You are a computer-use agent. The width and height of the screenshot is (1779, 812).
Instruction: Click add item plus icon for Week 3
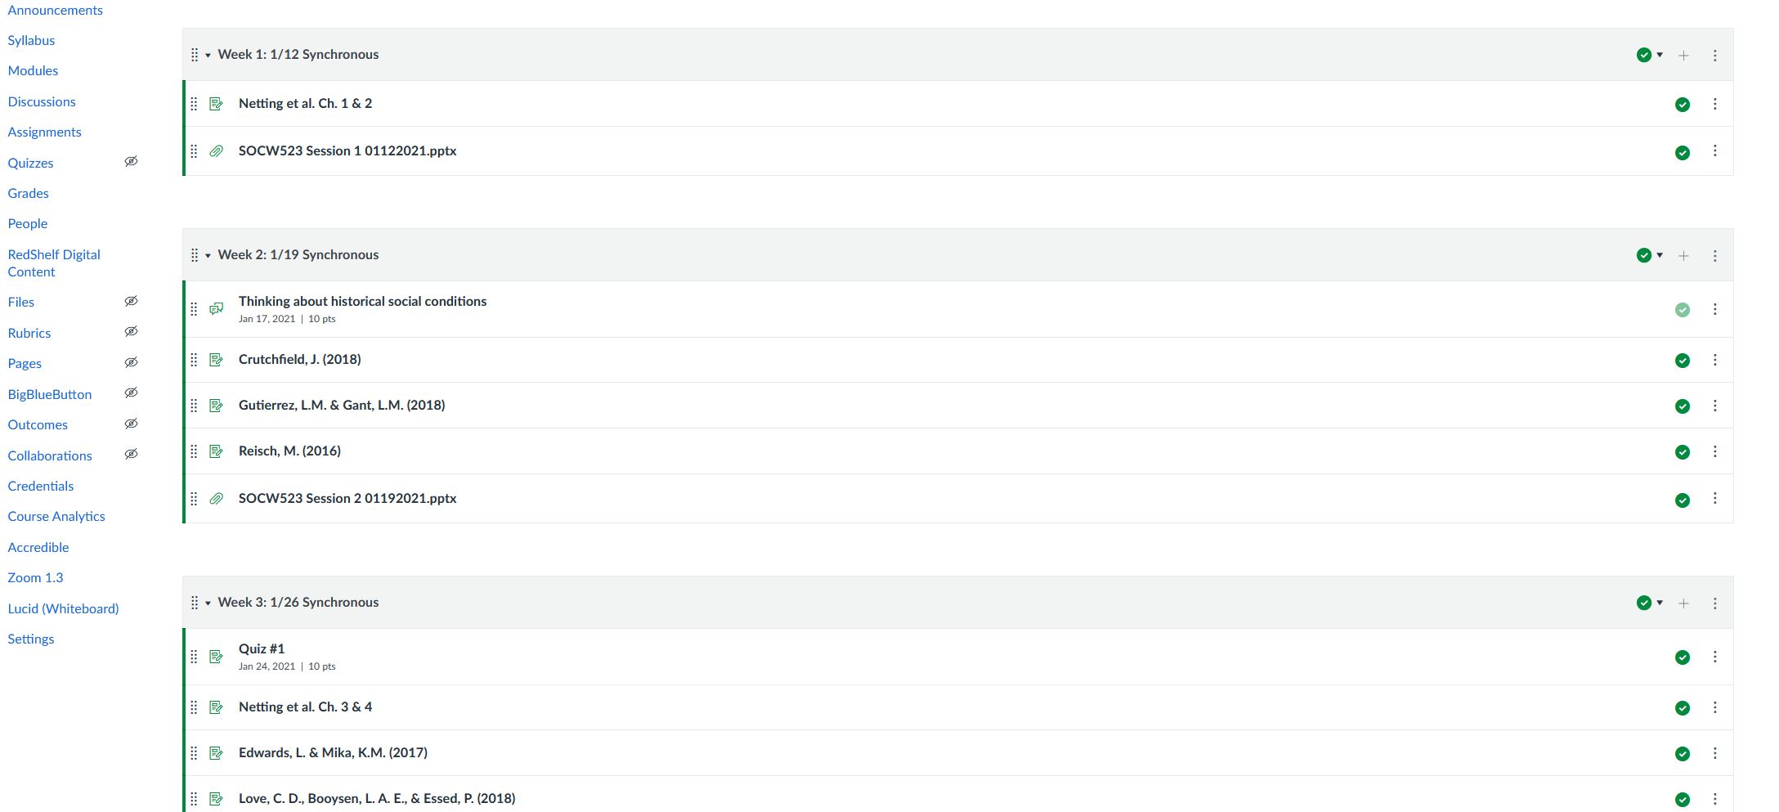[x=1683, y=603]
